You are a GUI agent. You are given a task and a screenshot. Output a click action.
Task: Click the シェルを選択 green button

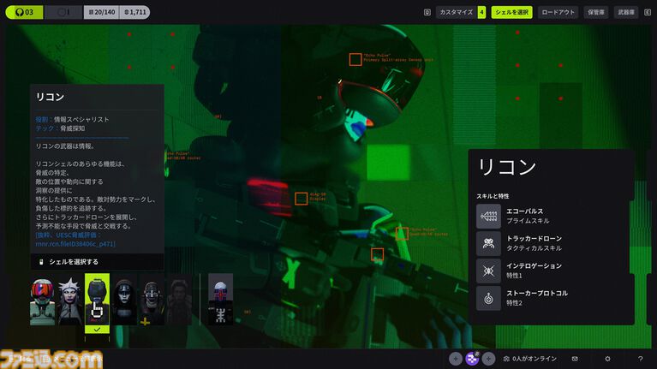click(x=511, y=12)
